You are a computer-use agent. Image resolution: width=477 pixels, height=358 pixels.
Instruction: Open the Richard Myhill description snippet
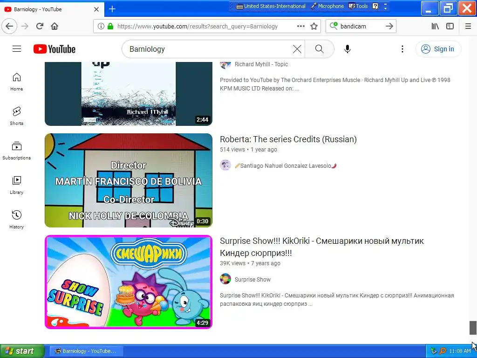[335, 84]
